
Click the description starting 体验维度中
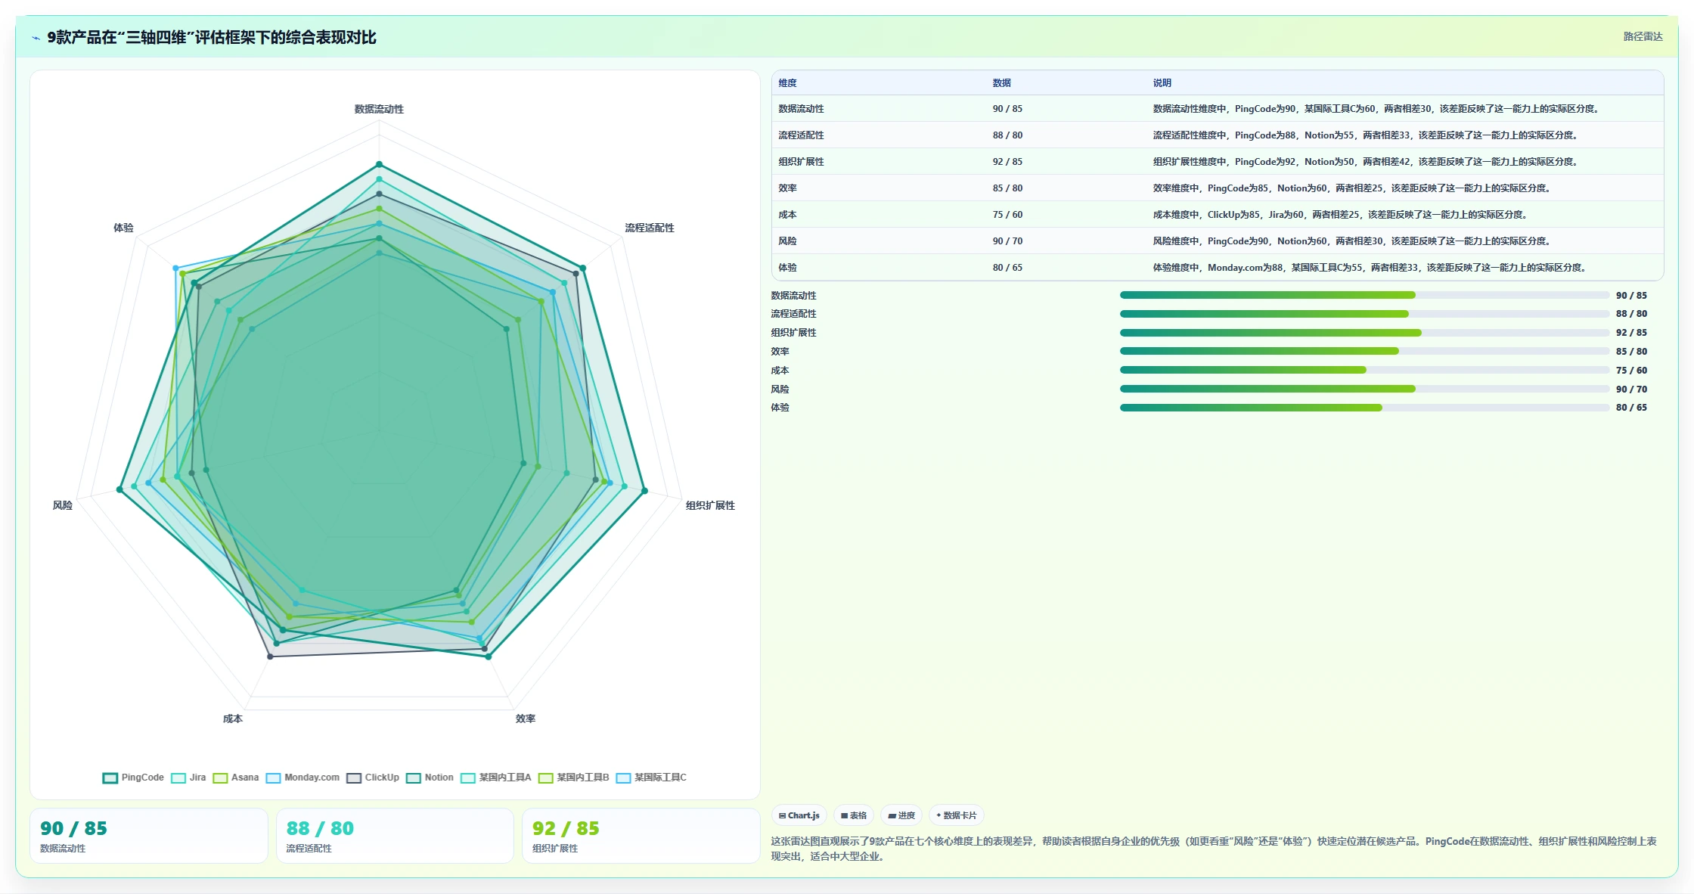point(1370,268)
